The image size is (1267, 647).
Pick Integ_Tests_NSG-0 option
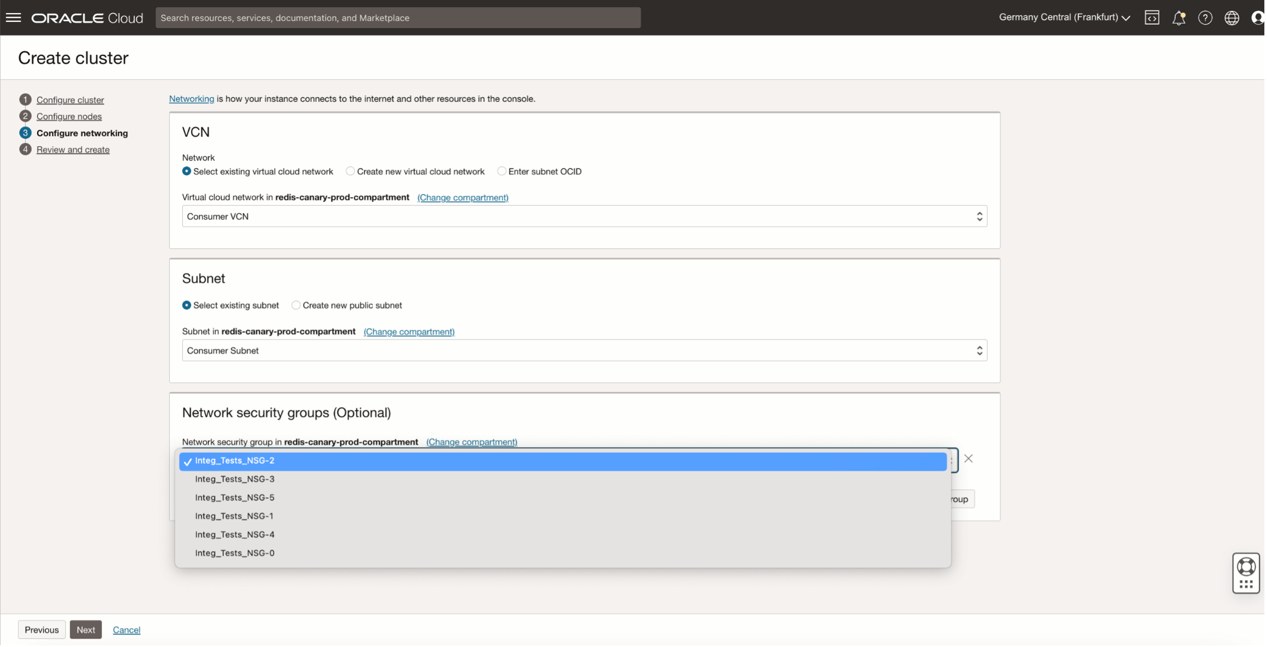tap(235, 553)
